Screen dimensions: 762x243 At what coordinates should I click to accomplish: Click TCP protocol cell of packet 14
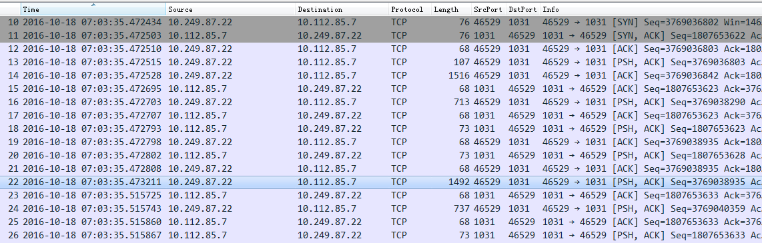pyautogui.click(x=399, y=76)
